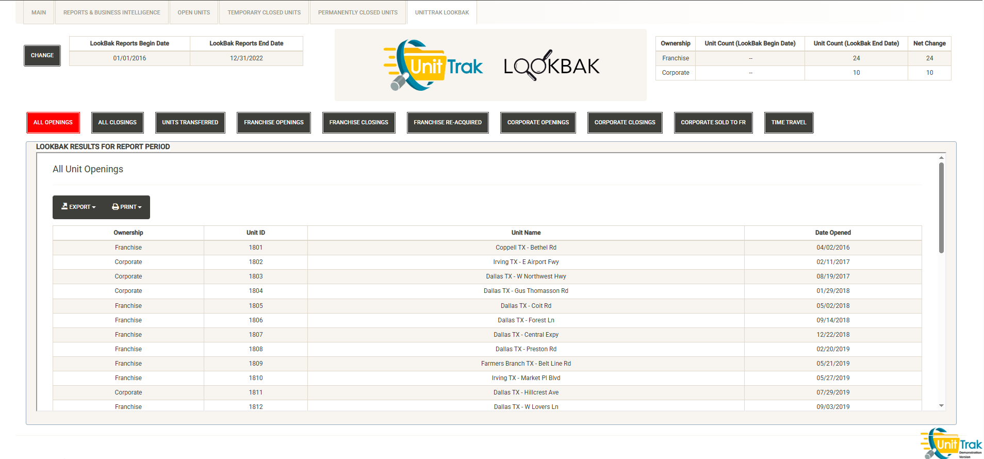984x459 pixels.
Task: Click the LookBak magnifier logo
Action: (x=551, y=65)
